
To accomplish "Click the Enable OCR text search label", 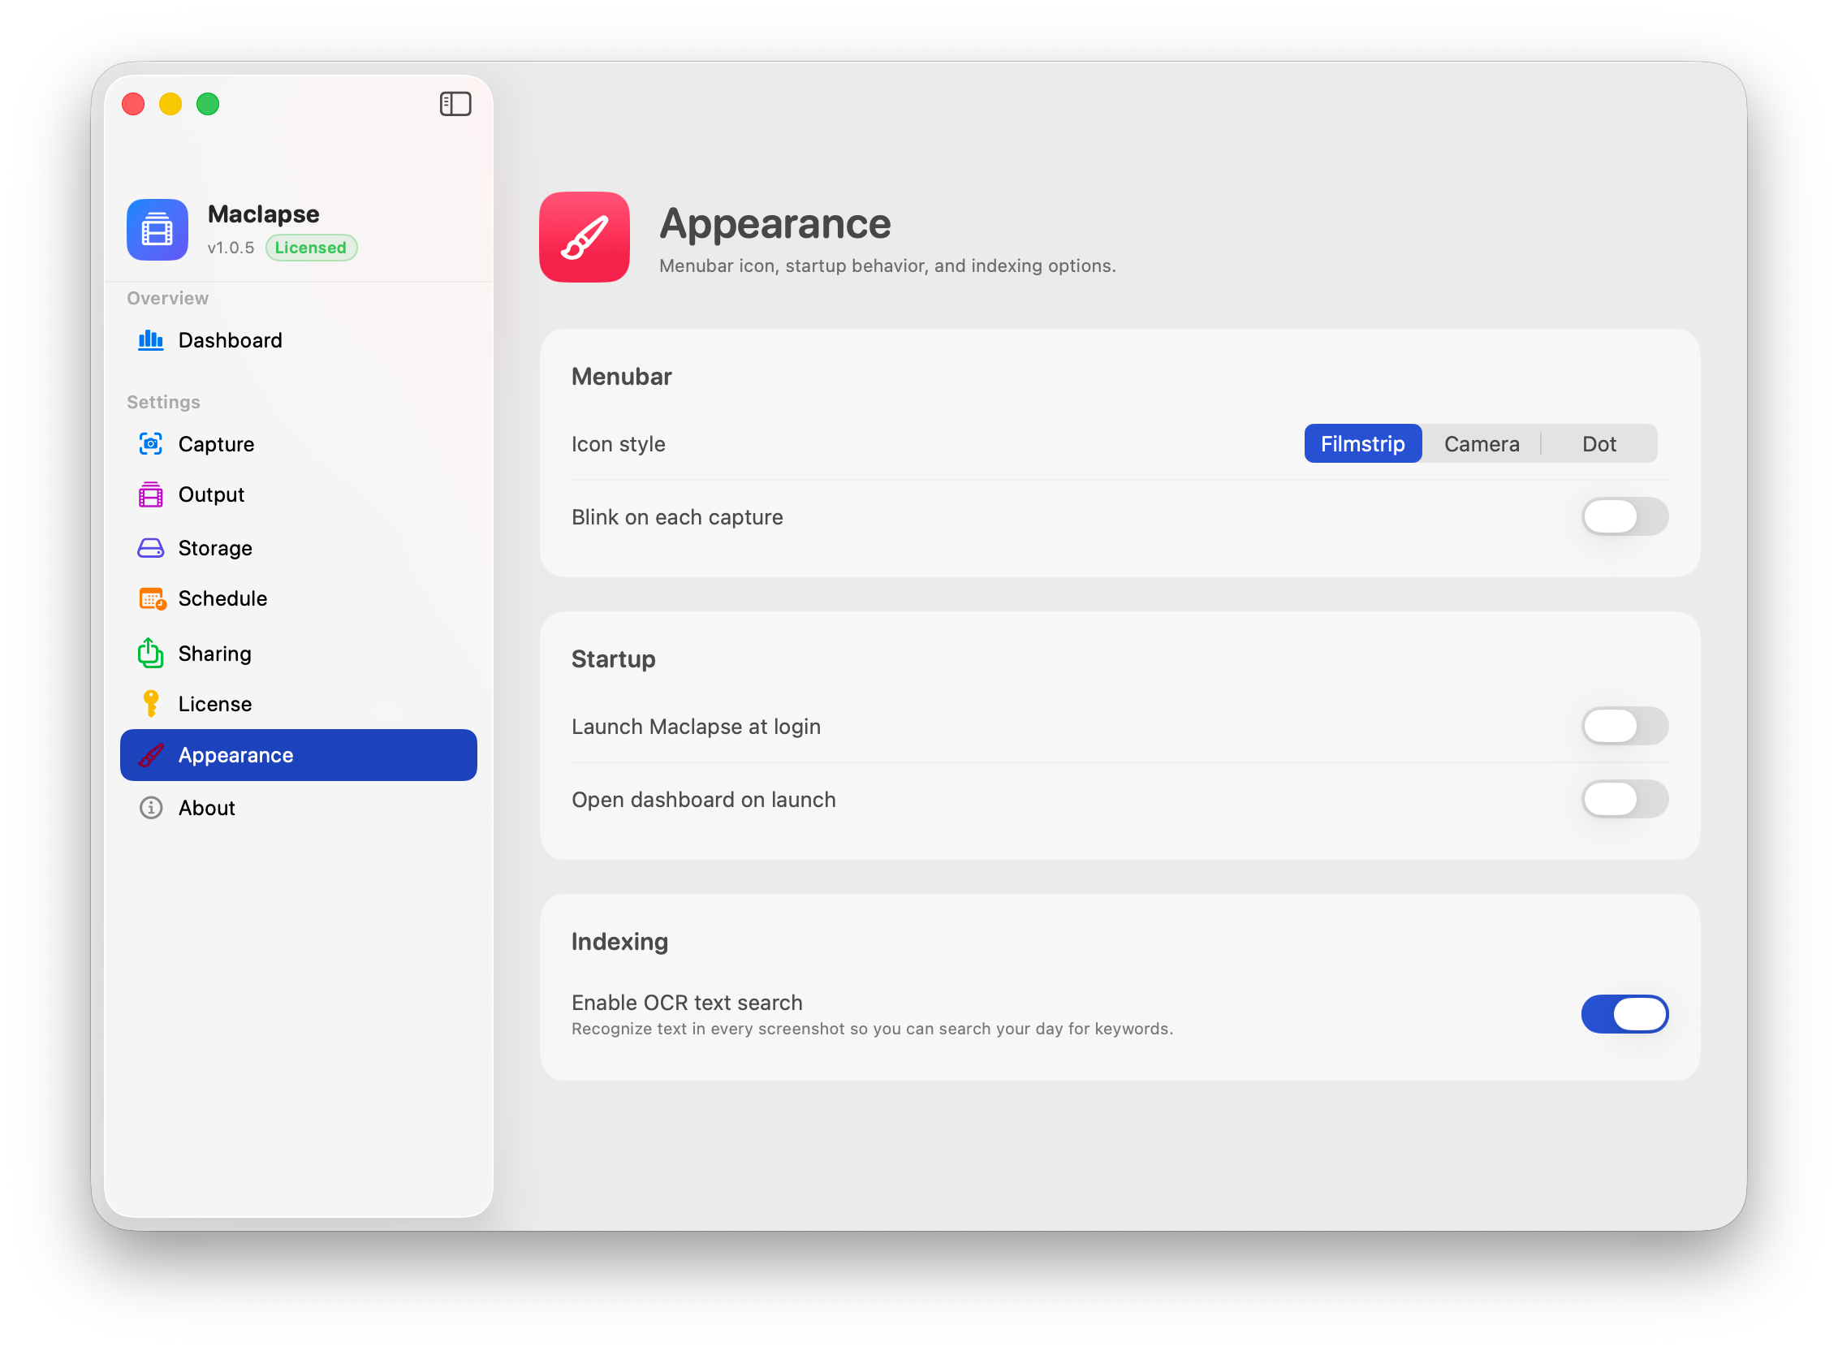I will [x=687, y=1003].
